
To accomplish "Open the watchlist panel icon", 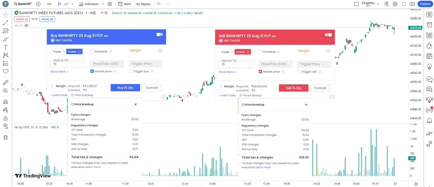I will tap(429, 15).
